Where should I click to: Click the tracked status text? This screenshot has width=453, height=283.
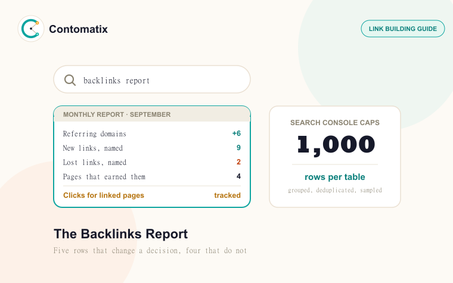(227, 195)
